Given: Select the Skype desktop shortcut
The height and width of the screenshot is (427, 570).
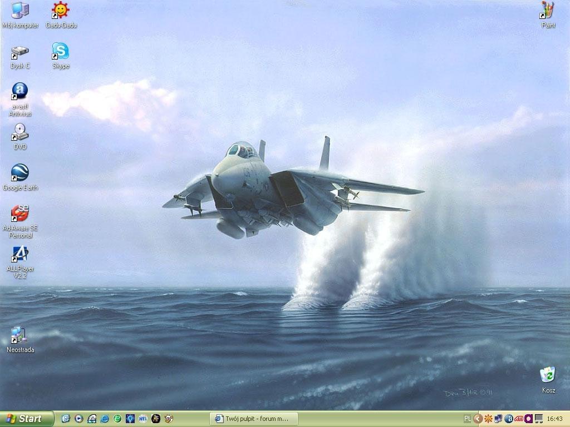Looking at the screenshot, I should [x=61, y=56].
